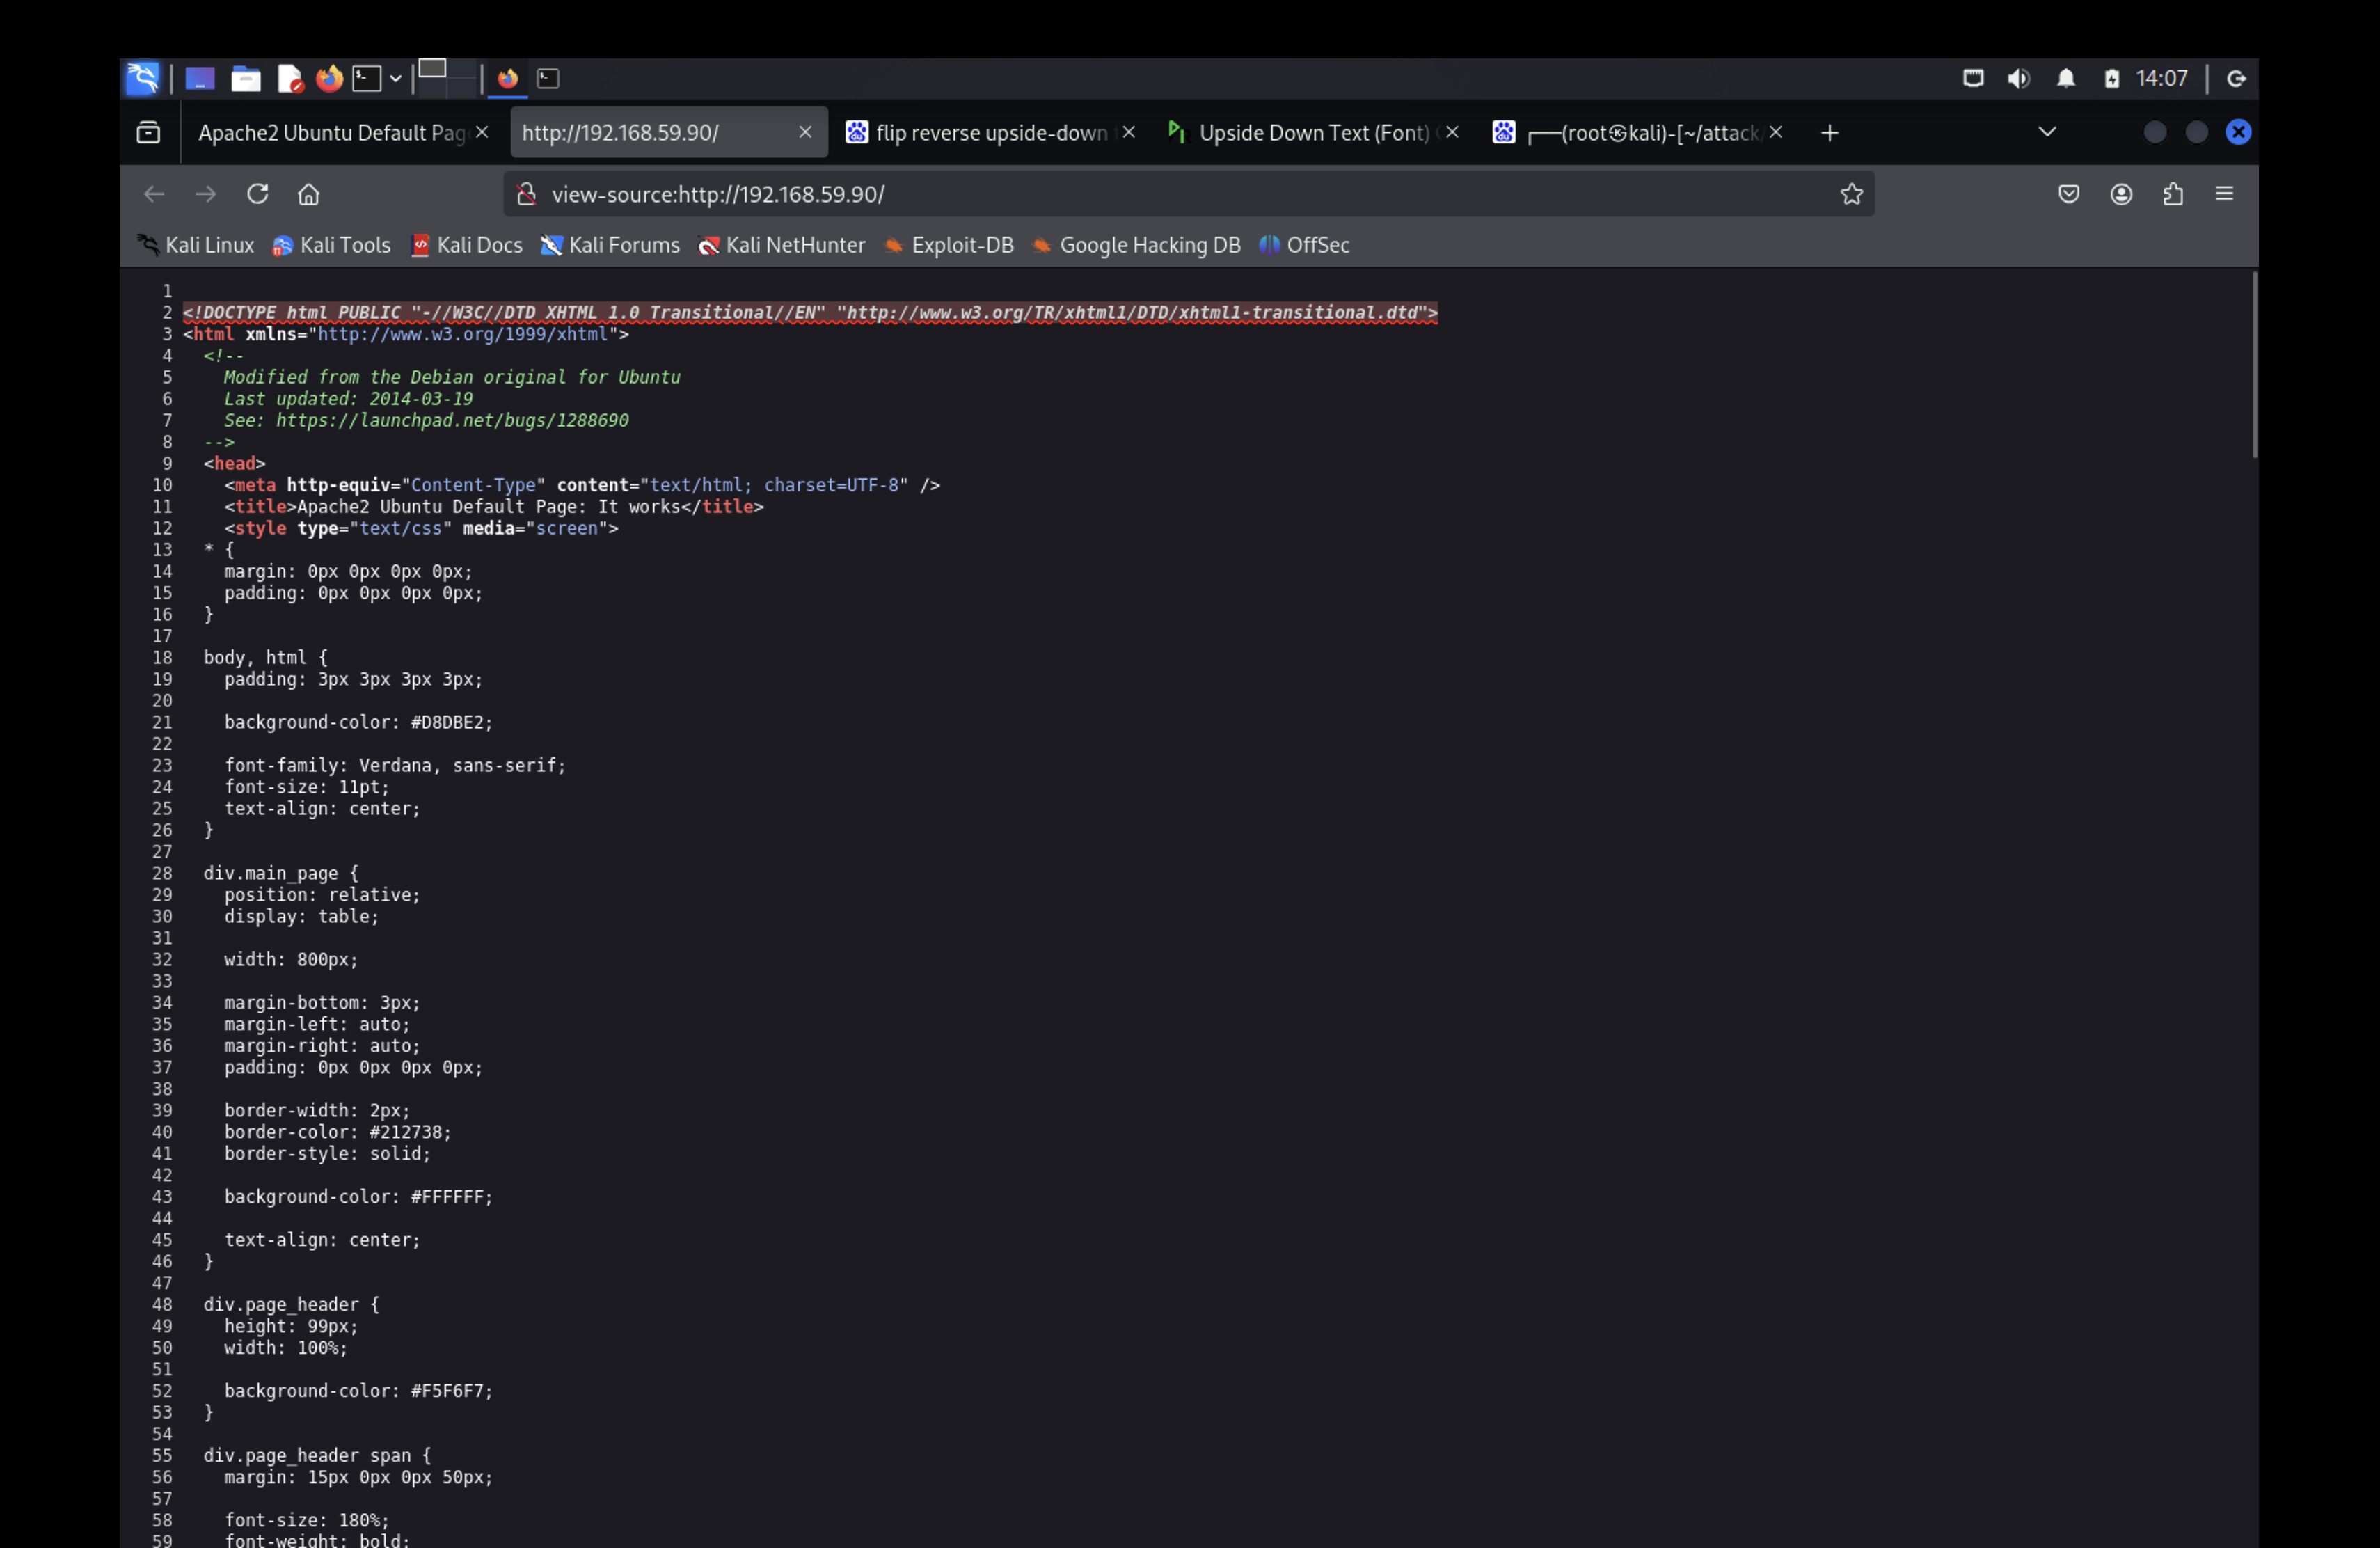
Task: Open the Kali applications menu icon
Action: (142, 78)
